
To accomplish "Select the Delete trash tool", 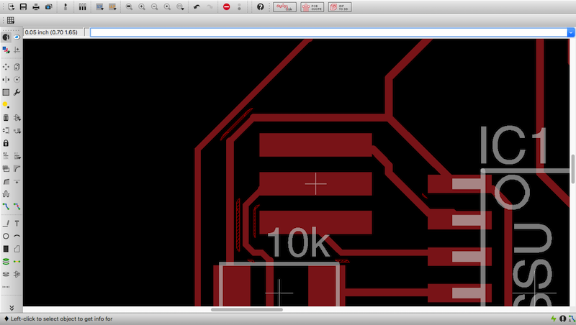I will pos(6,118).
